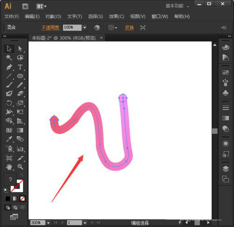Swap fill and stroke arrows

pos(22,175)
